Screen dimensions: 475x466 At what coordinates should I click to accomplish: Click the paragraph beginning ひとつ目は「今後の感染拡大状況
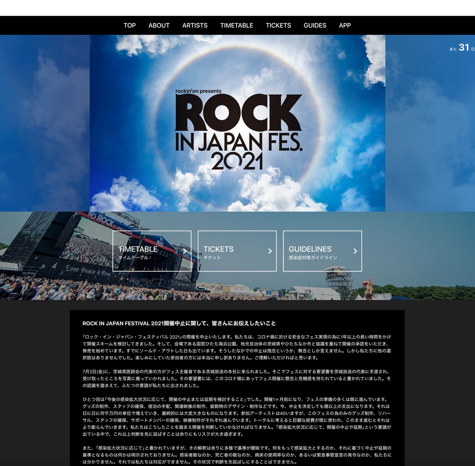237,417
